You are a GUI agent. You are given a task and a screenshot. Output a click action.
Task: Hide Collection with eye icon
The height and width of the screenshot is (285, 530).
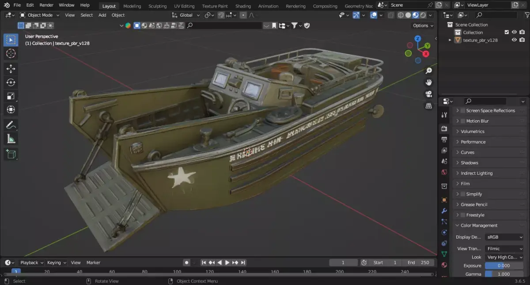pyautogui.click(x=514, y=32)
